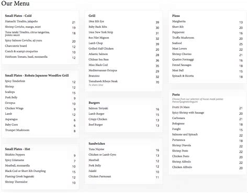Select the Charcuterie board menu item
Screen dimensions: 248x193
pos(16,46)
